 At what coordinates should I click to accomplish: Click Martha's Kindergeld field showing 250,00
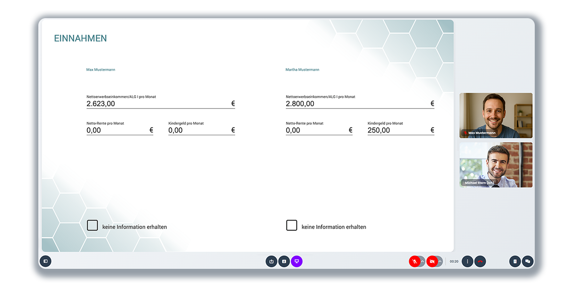[x=398, y=130]
